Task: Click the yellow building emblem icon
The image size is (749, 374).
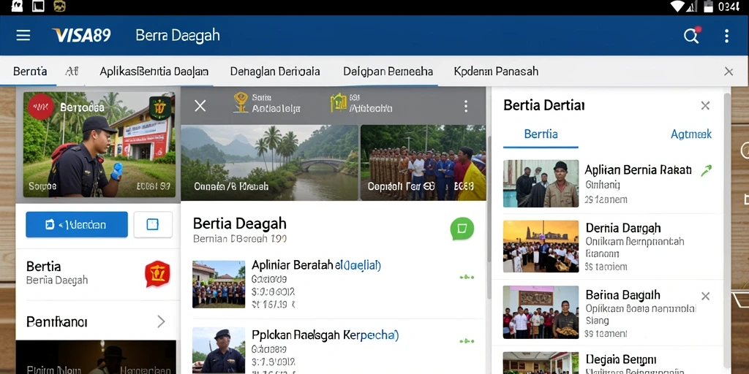Action: click(339, 102)
